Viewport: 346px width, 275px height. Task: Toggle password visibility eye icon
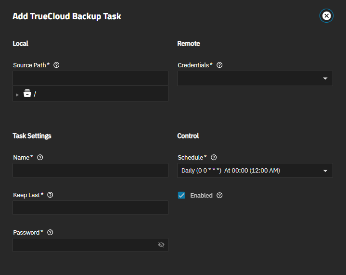click(161, 245)
